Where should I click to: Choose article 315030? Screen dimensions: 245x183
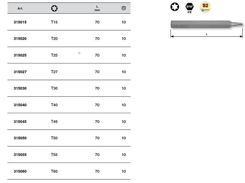click(x=20, y=88)
